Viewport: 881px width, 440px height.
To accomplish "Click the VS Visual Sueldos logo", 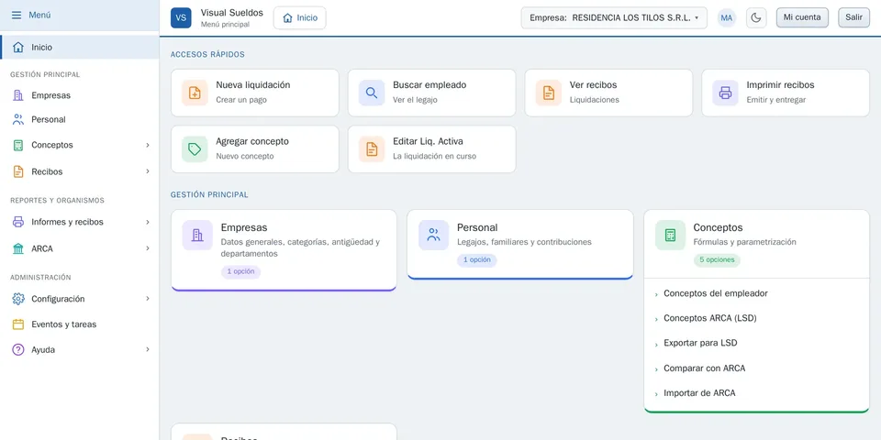I will tap(181, 18).
